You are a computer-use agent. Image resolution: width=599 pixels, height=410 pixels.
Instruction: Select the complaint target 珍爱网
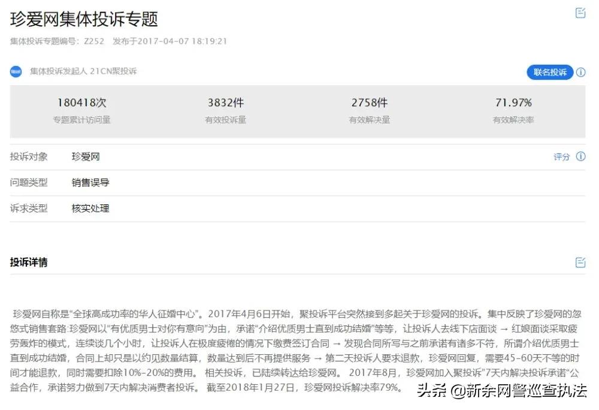[86, 156]
